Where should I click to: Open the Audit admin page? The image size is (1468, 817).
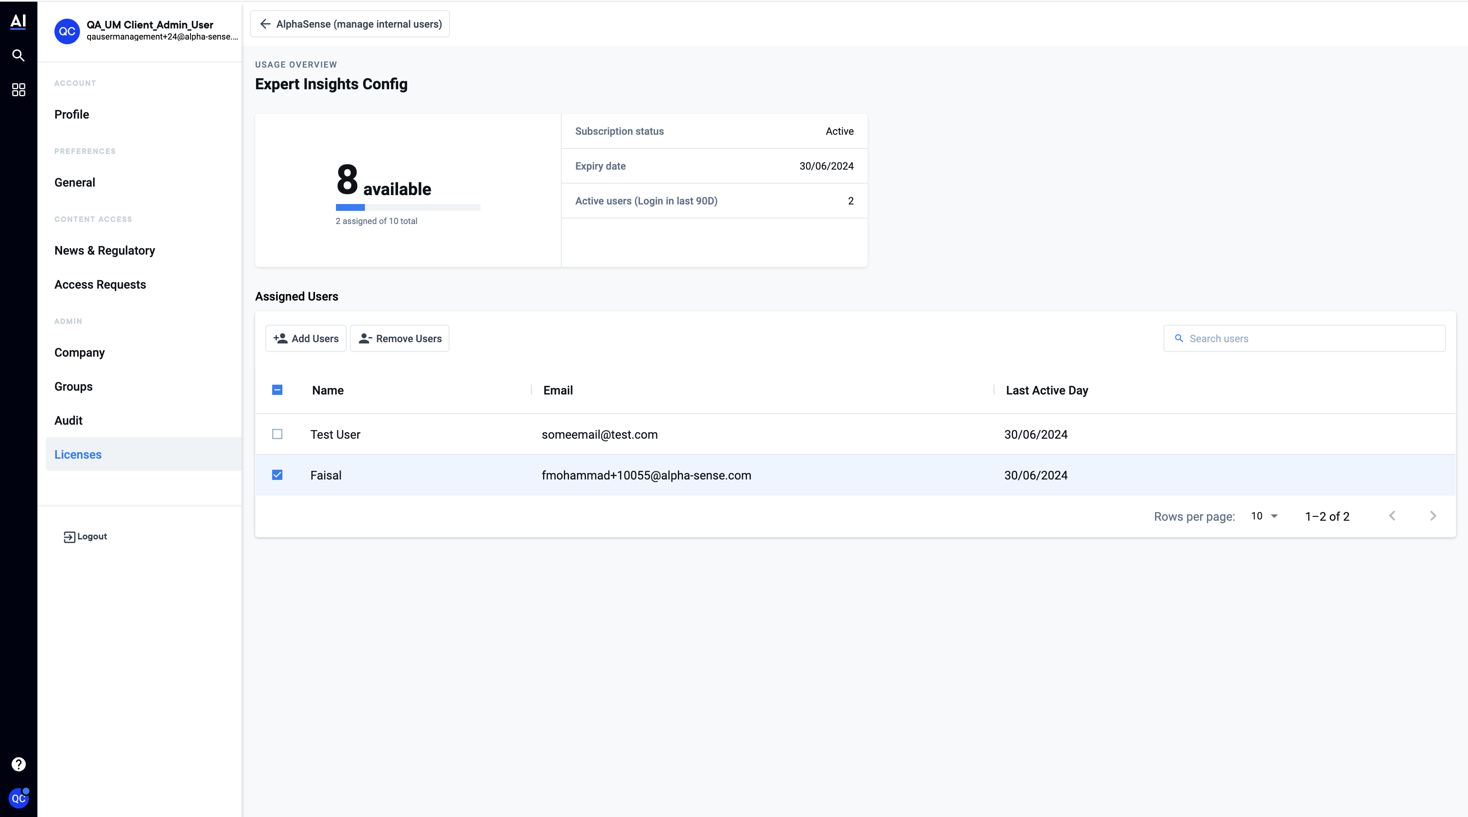point(68,420)
